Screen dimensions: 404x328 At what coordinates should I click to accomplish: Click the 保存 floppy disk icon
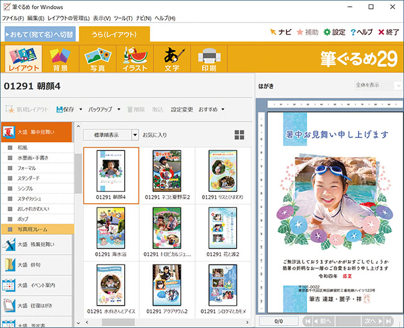click(60, 109)
